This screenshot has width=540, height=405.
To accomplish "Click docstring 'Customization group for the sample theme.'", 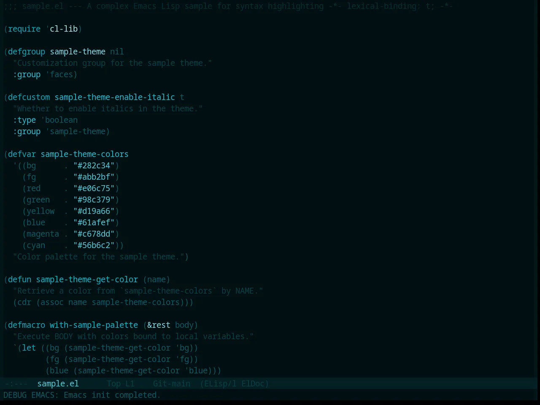I will [x=112, y=63].
